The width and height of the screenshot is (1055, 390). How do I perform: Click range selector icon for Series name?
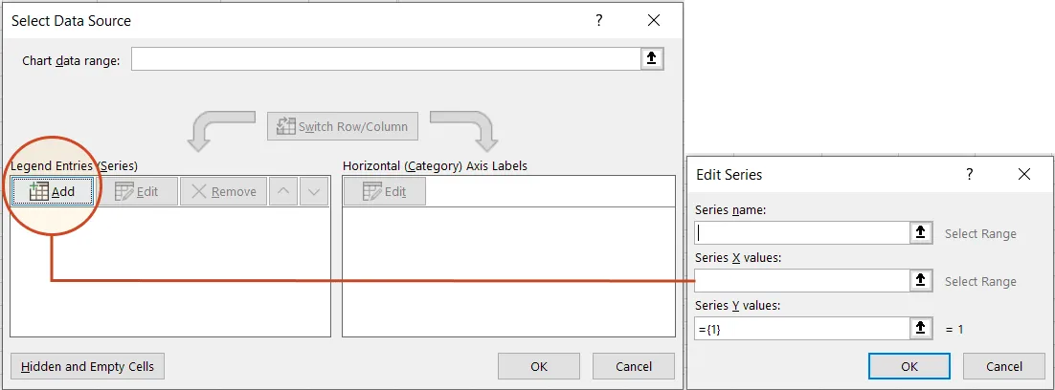[920, 232]
